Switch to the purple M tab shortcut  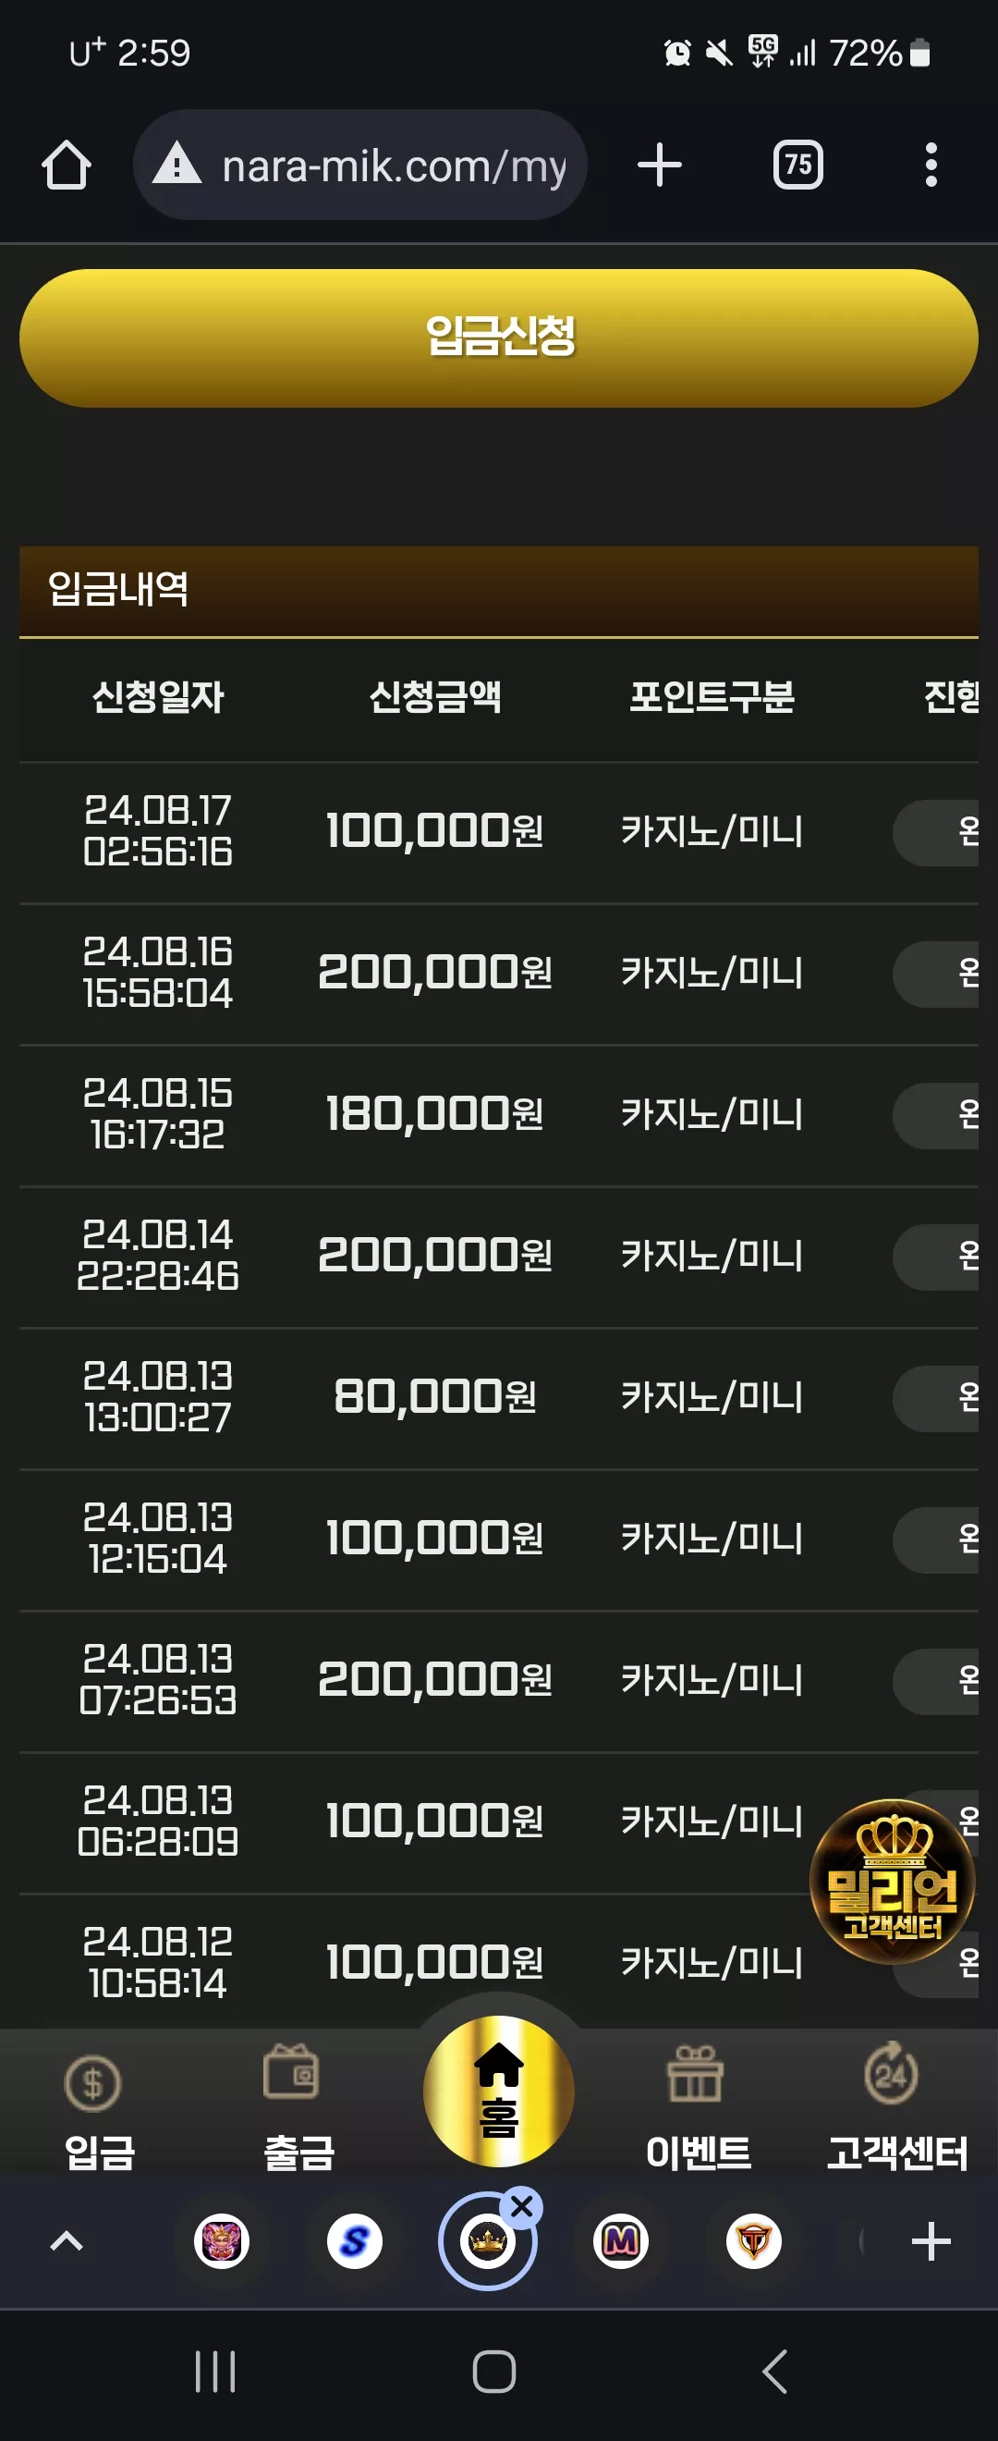point(620,2241)
